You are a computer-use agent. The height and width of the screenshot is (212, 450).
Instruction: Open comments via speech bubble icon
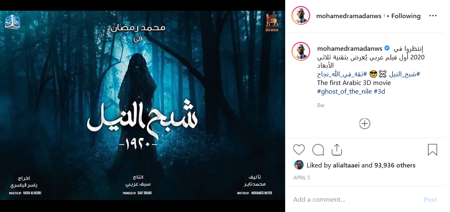[x=318, y=150]
